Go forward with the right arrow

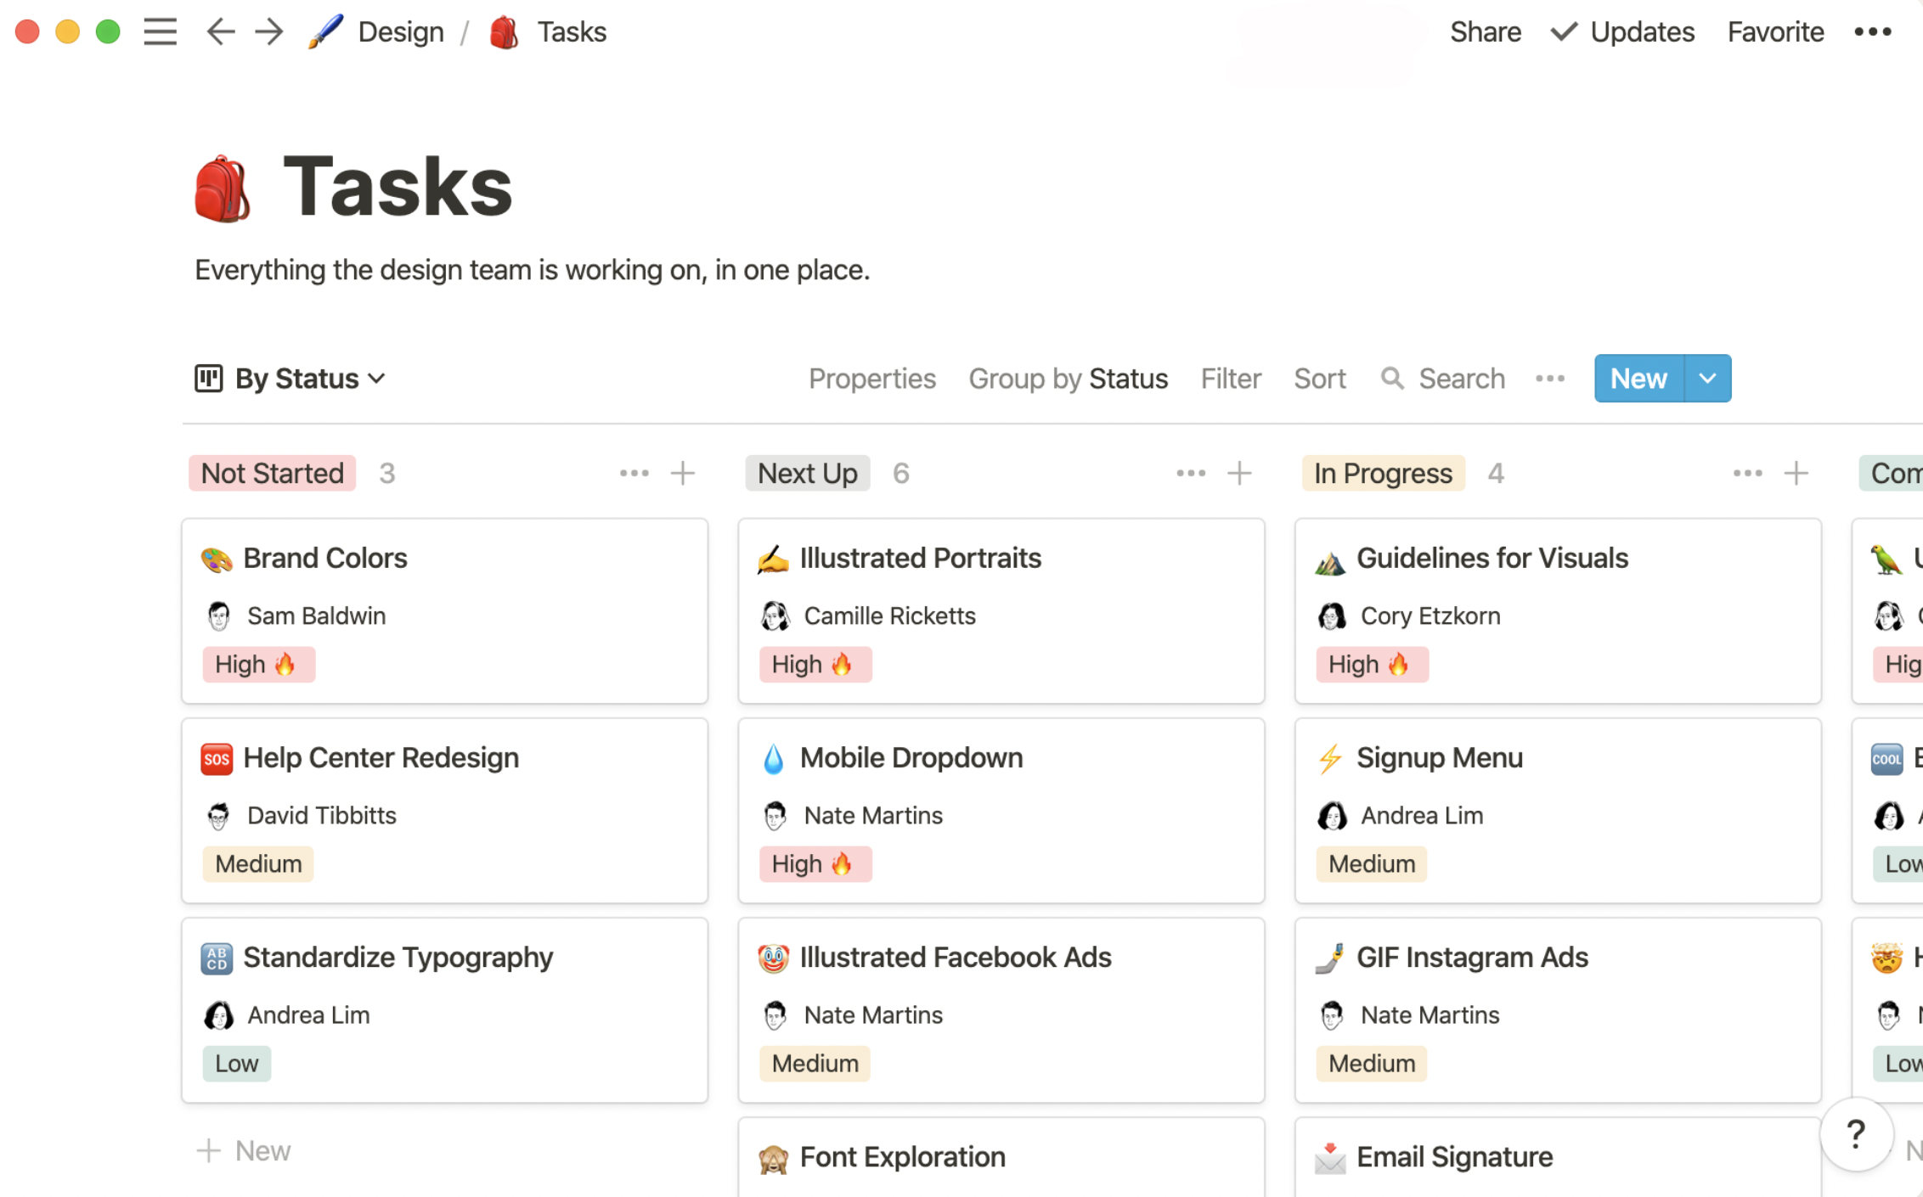click(268, 32)
